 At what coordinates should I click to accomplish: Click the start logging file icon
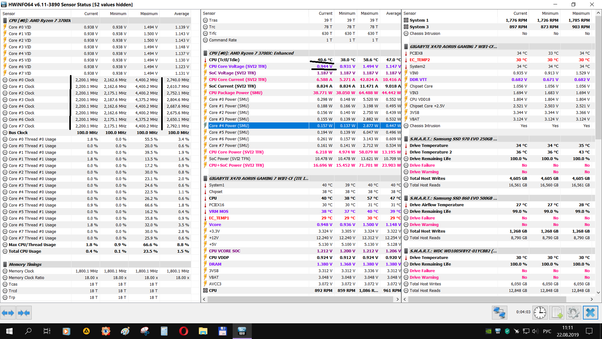tap(557, 313)
